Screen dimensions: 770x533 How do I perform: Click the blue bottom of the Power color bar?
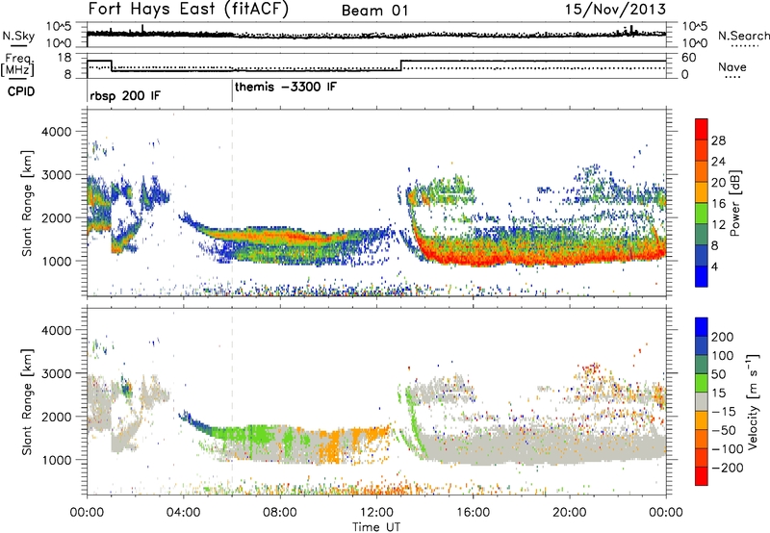[x=702, y=276]
